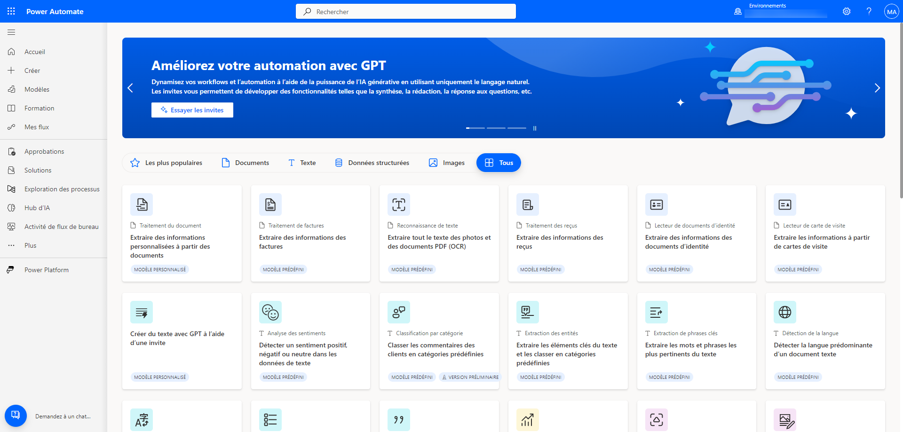Open Créer in the sidebar
This screenshot has height=432, width=903.
(x=54, y=71)
